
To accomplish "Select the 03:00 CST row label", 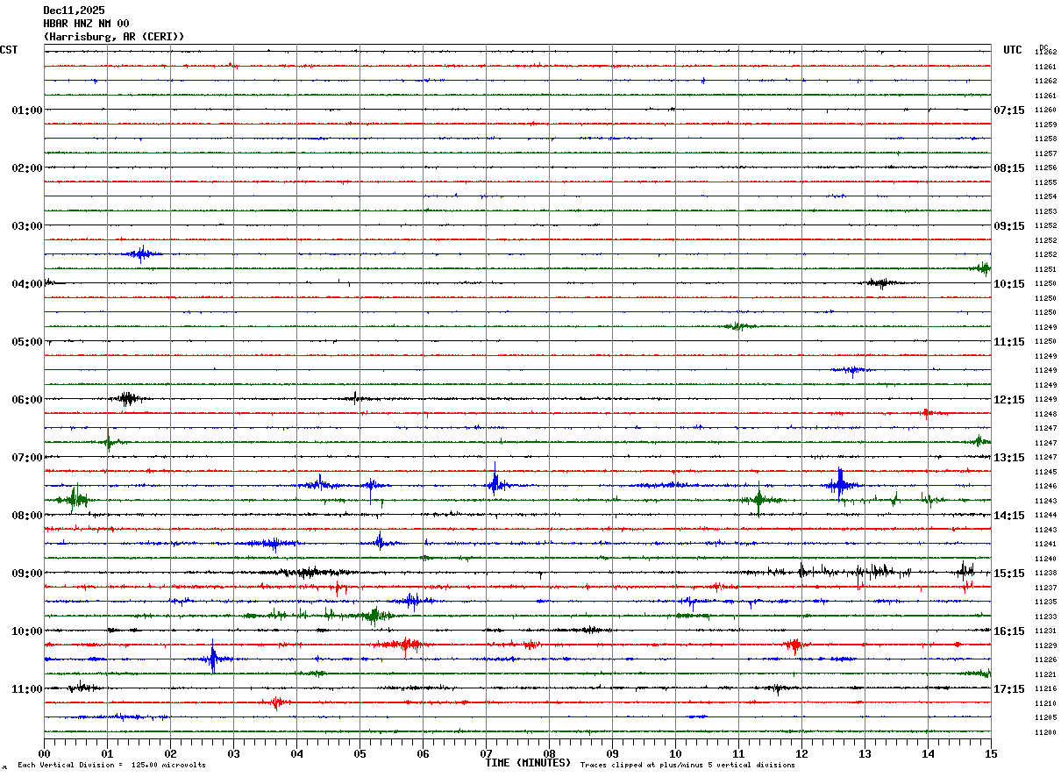I will (26, 226).
